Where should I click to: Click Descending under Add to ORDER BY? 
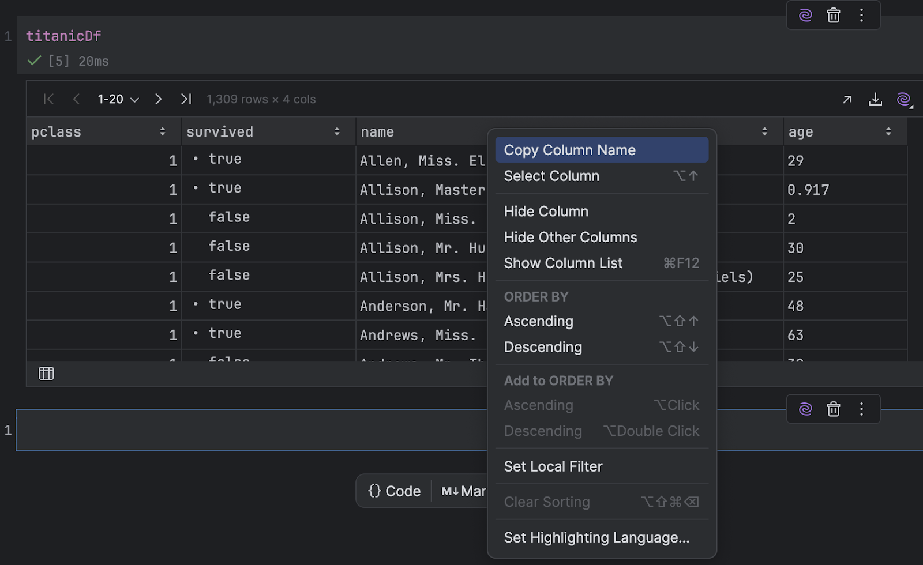(x=602, y=431)
